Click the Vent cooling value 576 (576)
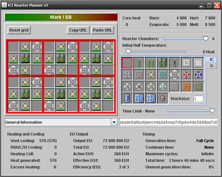This screenshot has height=177, width=222. tap(48, 141)
